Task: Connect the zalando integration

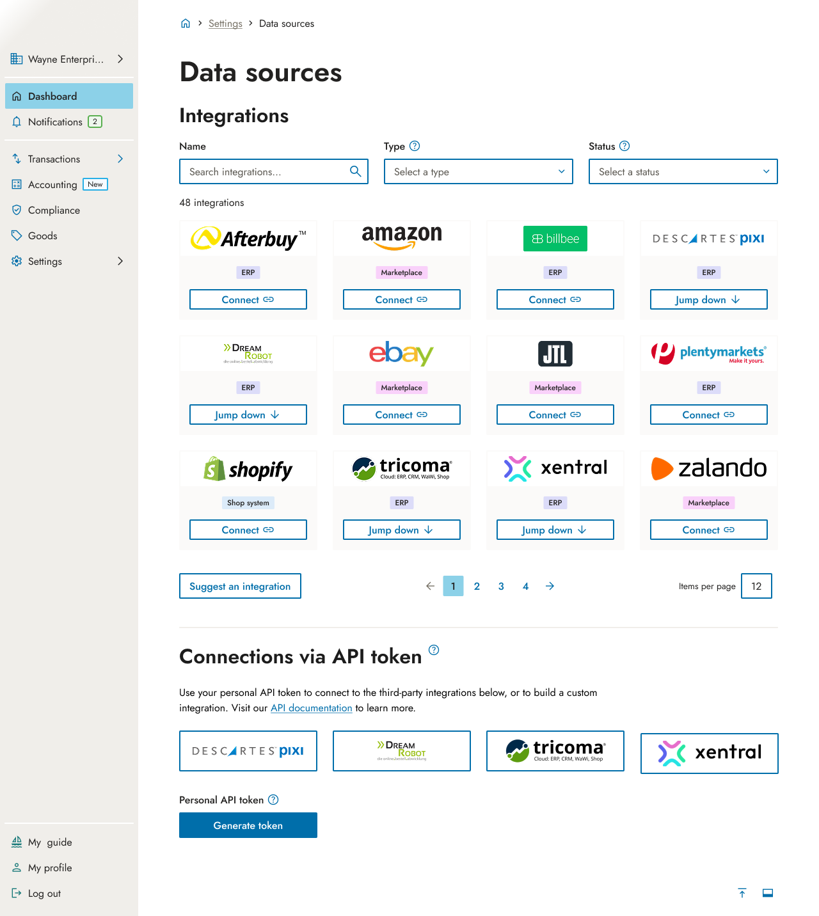Action: click(709, 530)
